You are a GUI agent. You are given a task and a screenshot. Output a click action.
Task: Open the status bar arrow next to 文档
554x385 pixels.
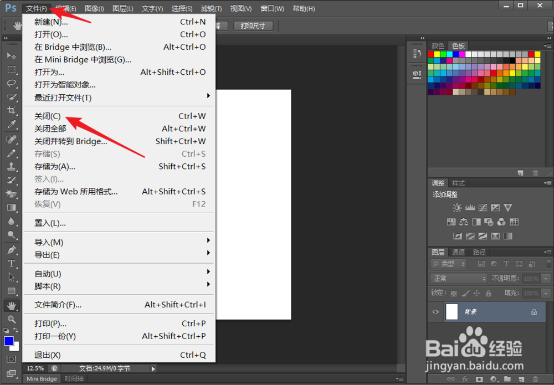[153, 369]
